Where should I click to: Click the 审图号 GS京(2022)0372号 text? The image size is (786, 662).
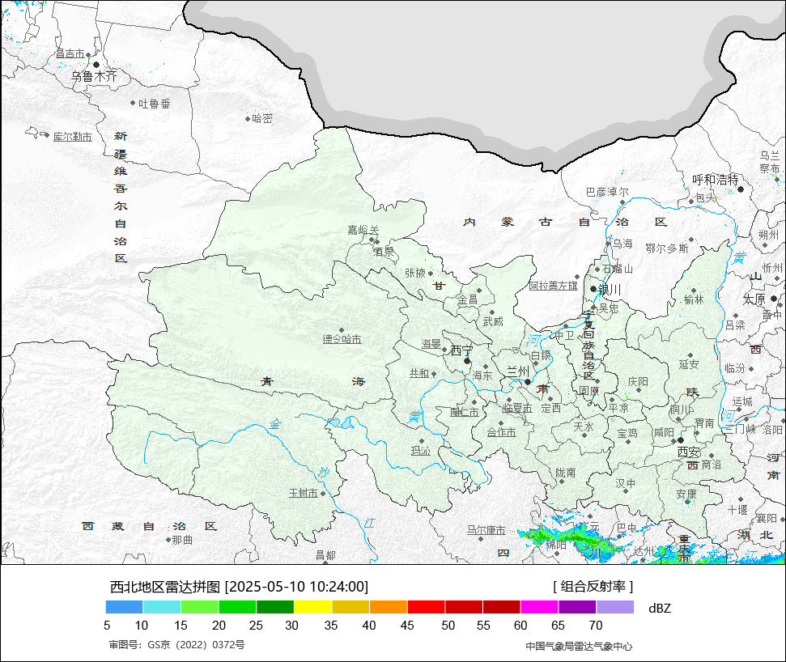[x=177, y=644]
